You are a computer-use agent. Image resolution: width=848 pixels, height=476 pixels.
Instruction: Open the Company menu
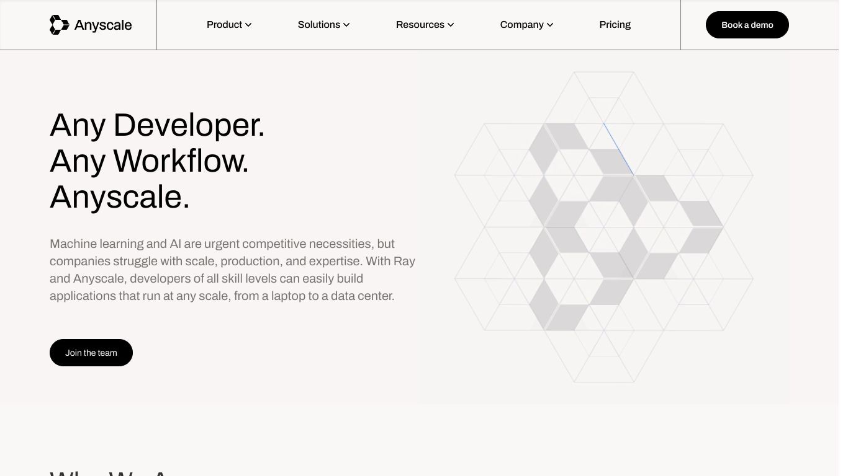coord(526,25)
